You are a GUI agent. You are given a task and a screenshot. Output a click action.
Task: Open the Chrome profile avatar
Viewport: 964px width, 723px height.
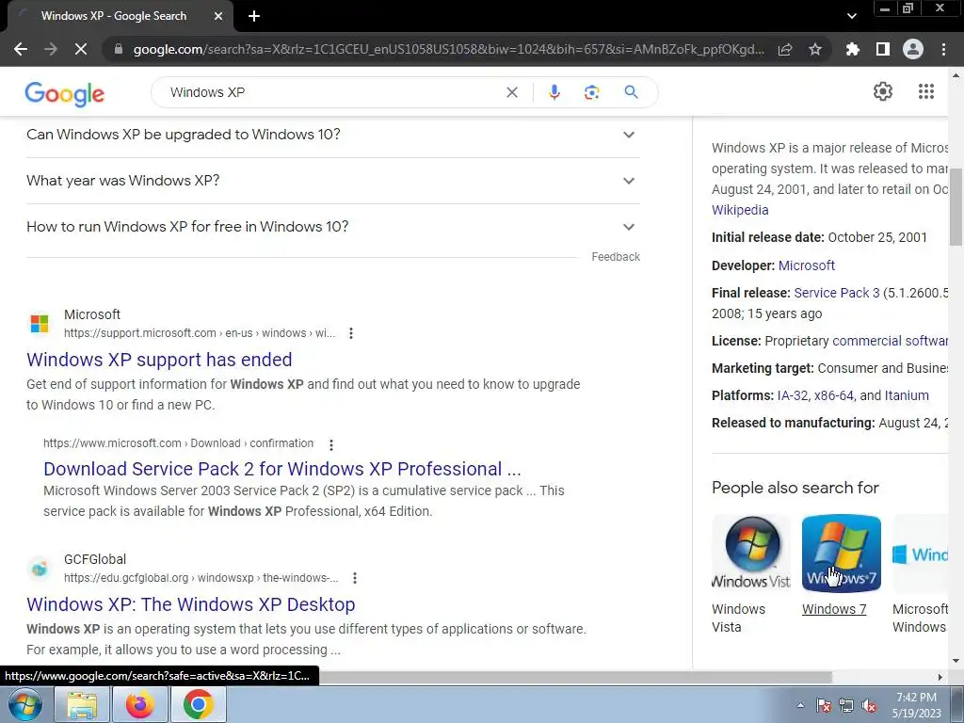[913, 49]
